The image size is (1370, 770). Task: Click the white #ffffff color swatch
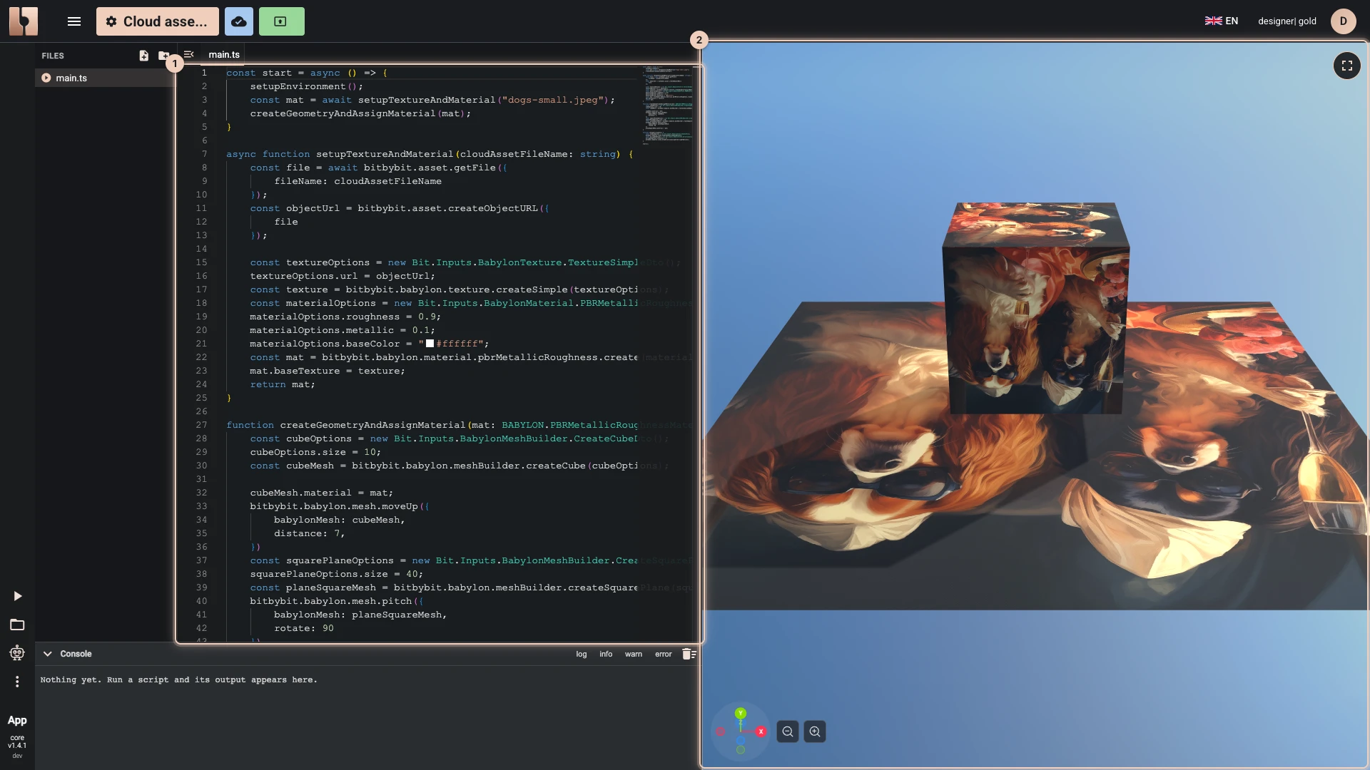pos(430,343)
